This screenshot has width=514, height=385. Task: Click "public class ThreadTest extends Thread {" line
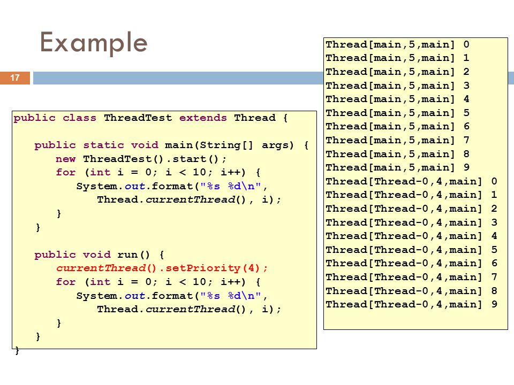click(x=151, y=118)
